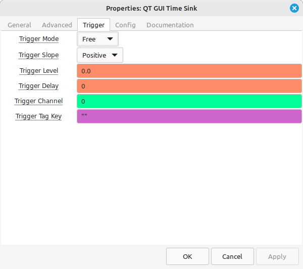Image resolution: width=303 pixels, height=269 pixels.
Task: Select the green Trigger Channel field
Action: pos(189,101)
